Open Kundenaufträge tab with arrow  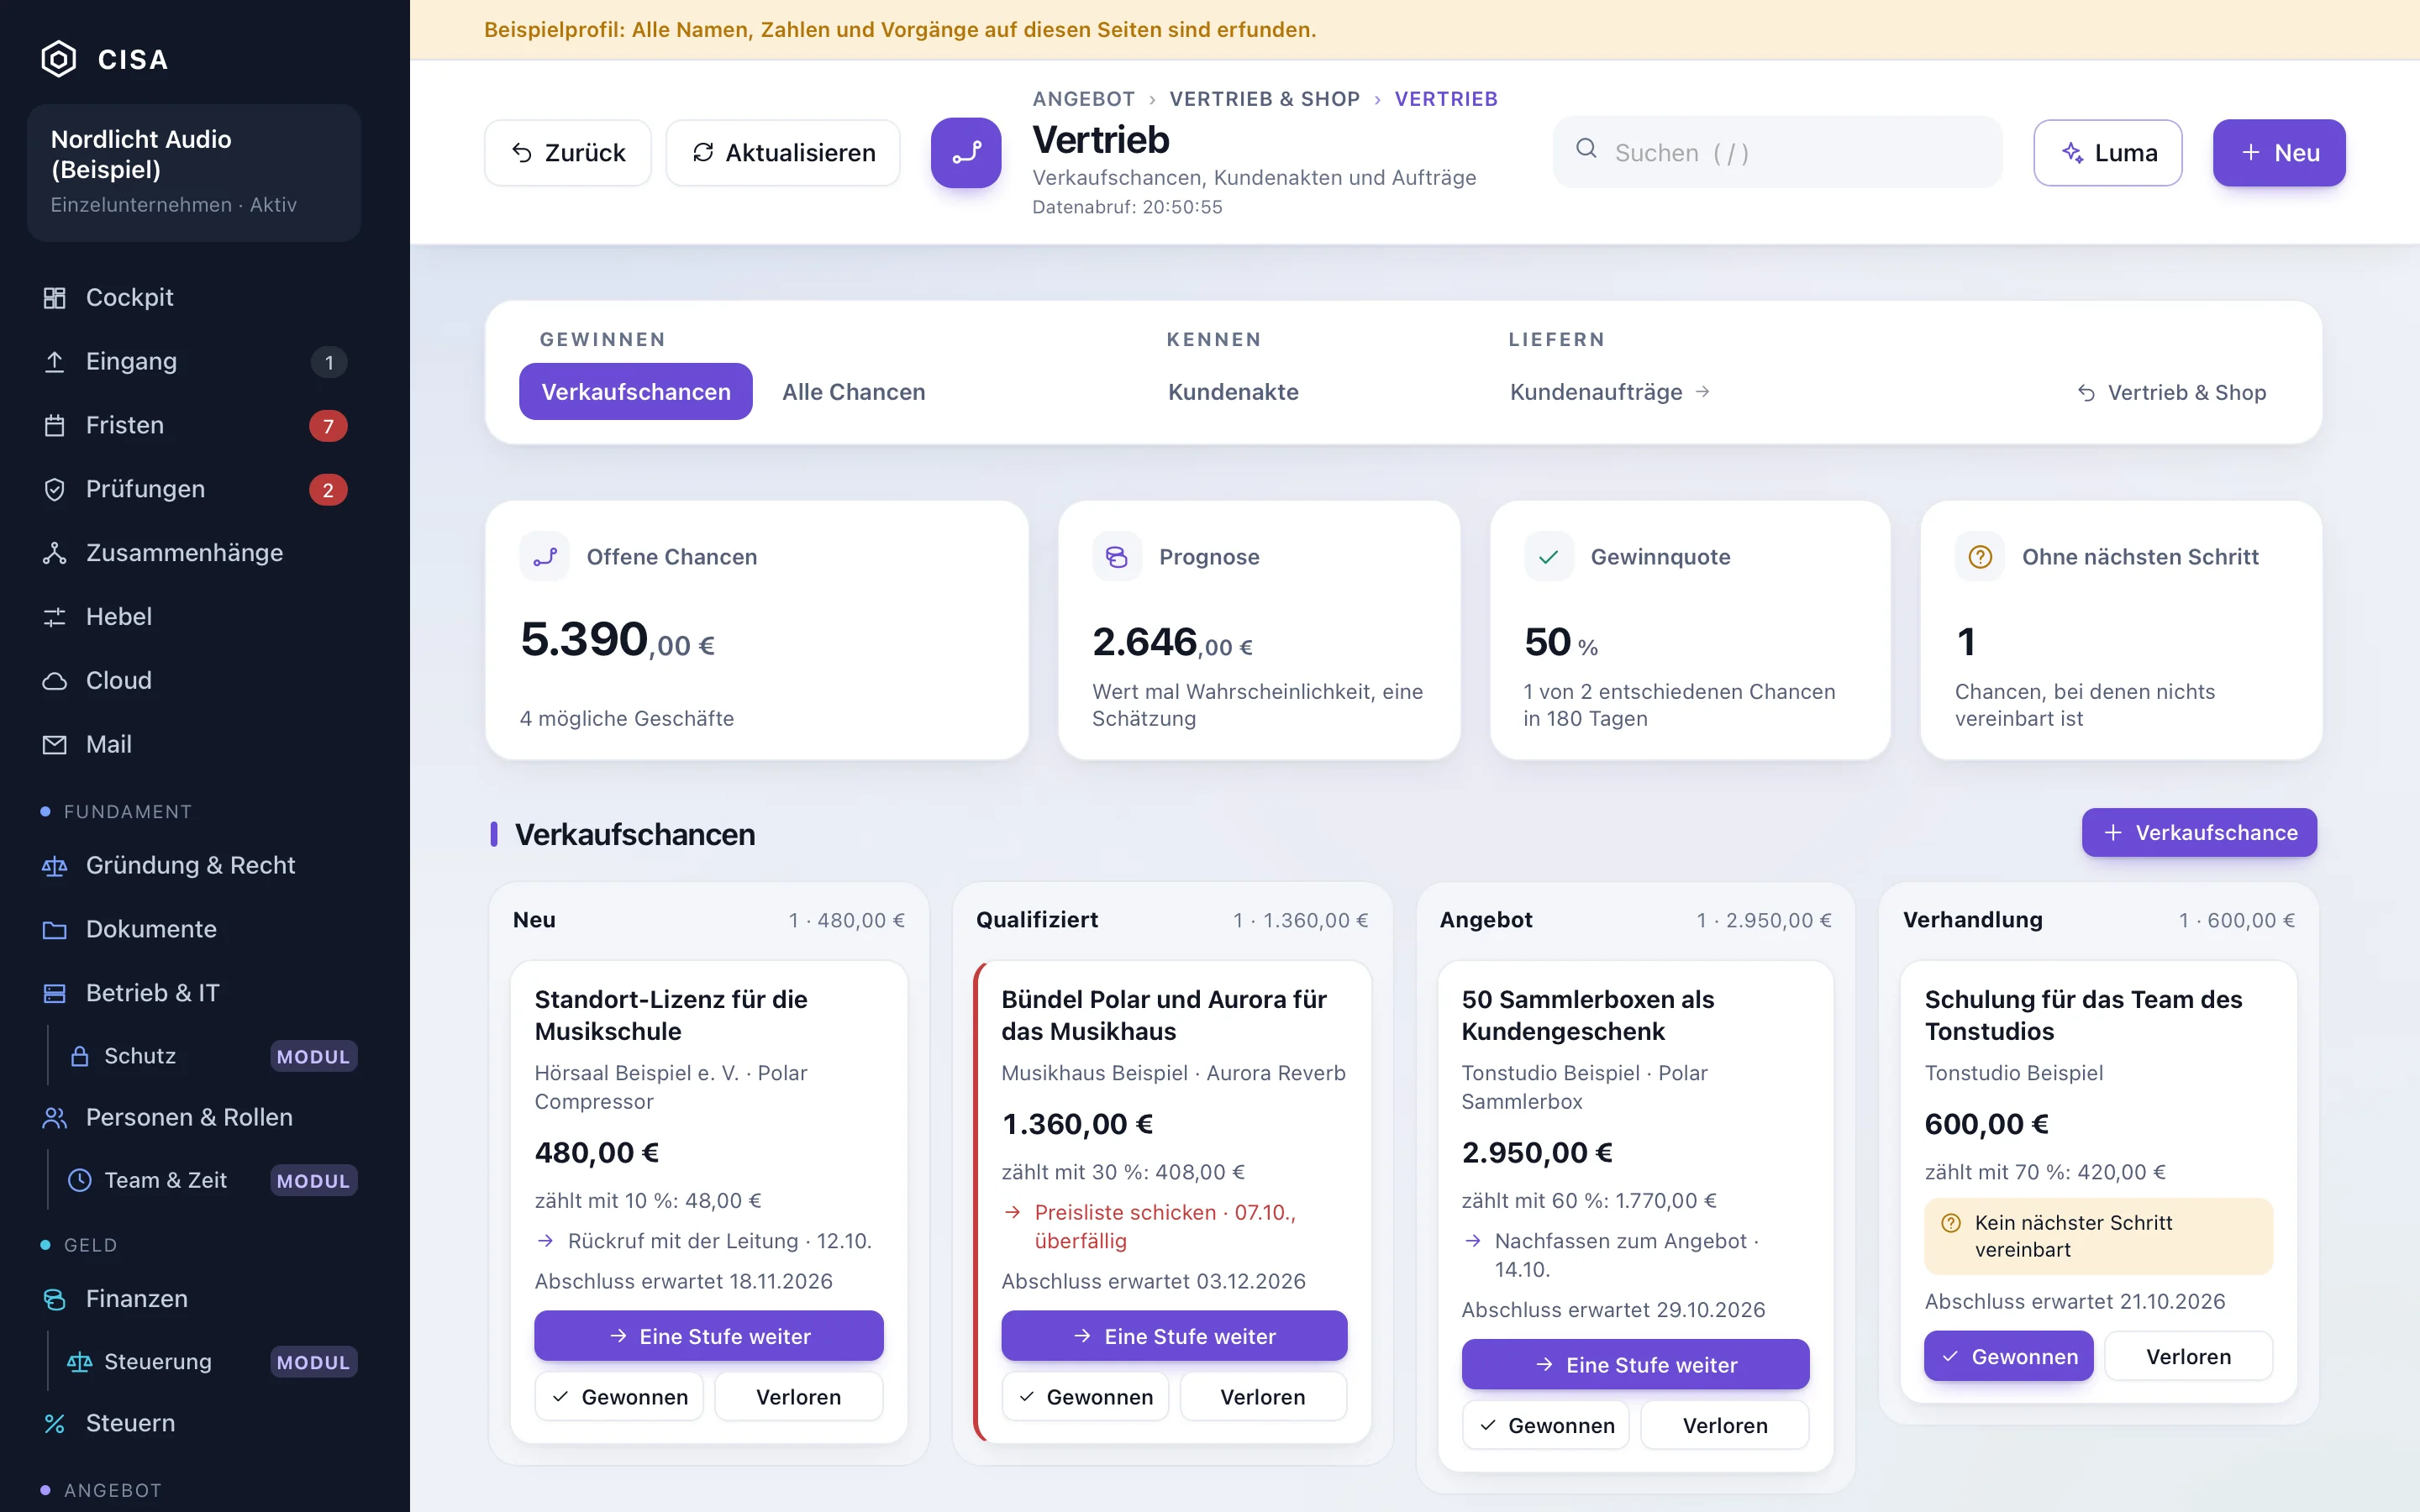pyautogui.click(x=1609, y=392)
